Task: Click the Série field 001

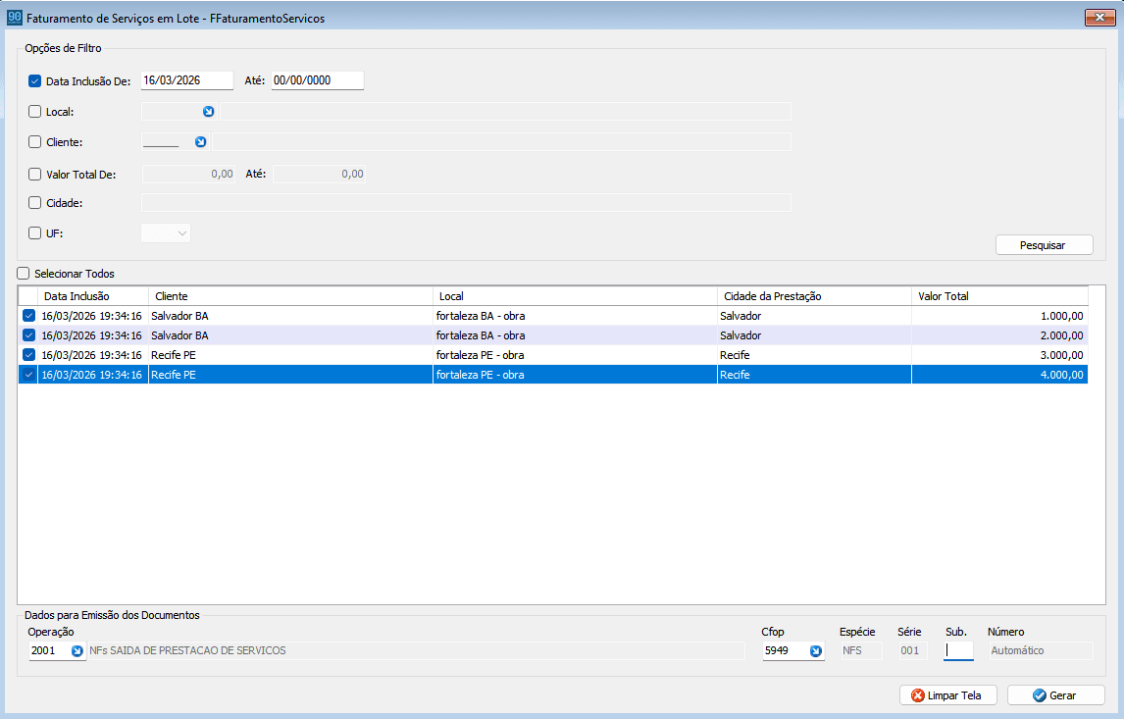Action: 913,651
